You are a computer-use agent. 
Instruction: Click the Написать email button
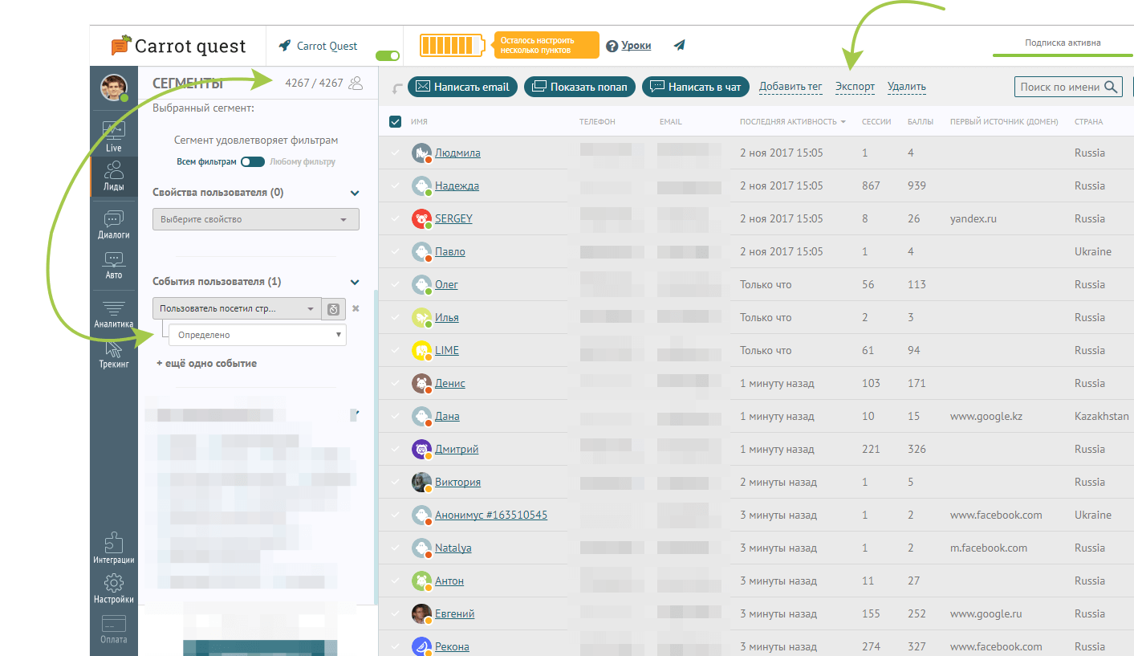click(462, 87)
